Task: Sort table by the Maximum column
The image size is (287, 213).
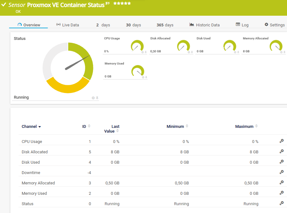Action: tap(257, 126)
